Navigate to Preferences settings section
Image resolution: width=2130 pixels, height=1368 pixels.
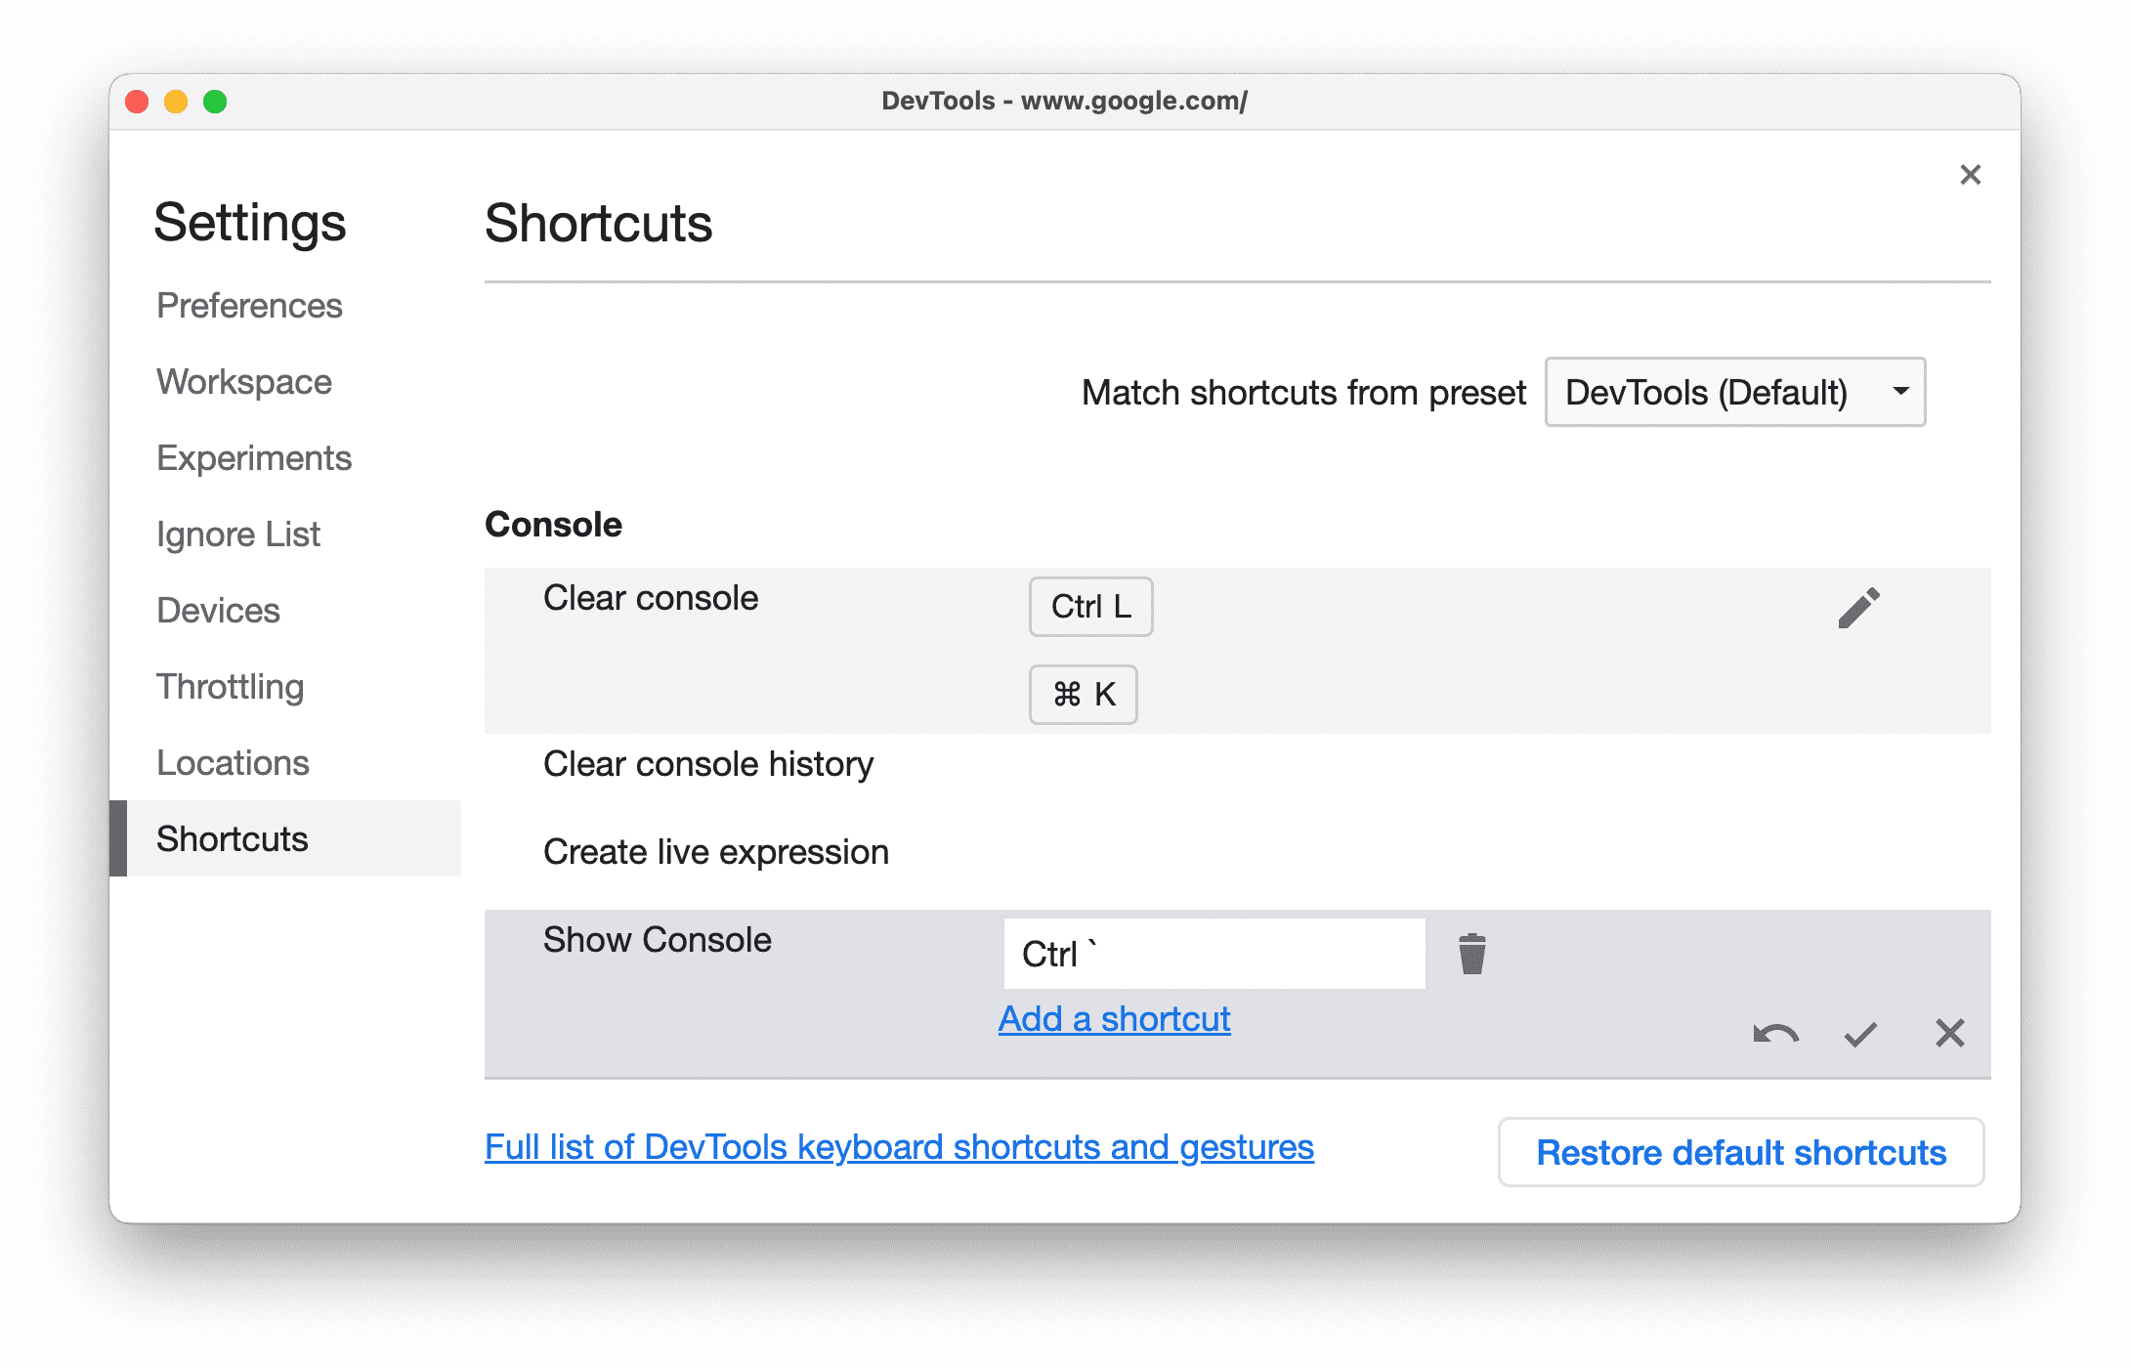(250, 304)
